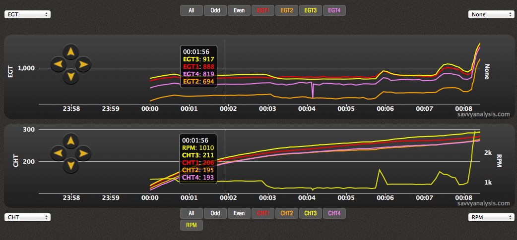Toggle EGT1 series visibility
This screenshot has height=240, width=517.
pos(263,10)
